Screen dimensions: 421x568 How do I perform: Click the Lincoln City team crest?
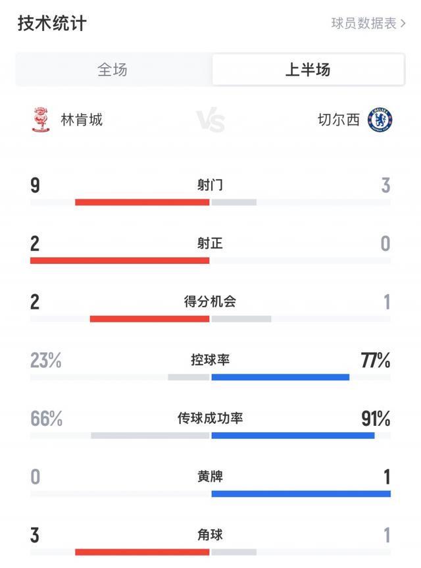tap(41, 118)
